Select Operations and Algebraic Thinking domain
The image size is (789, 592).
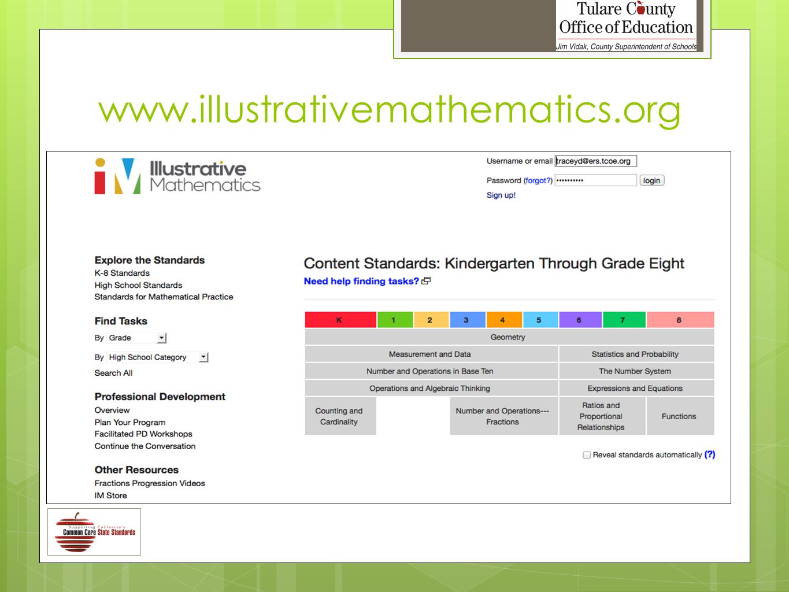(431, 388)
